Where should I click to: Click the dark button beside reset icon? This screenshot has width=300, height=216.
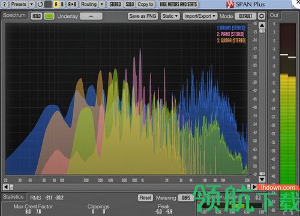tap(48, 4)
